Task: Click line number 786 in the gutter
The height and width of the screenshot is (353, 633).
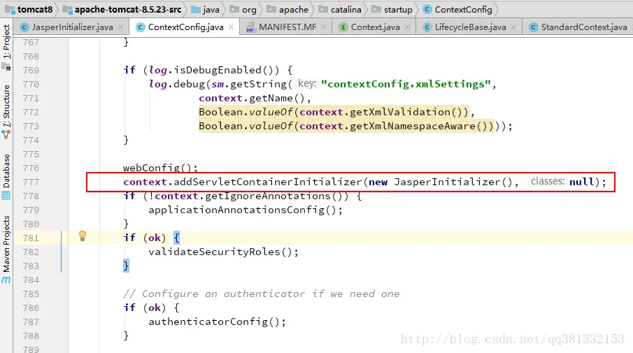Action: [x=31, y=308]
